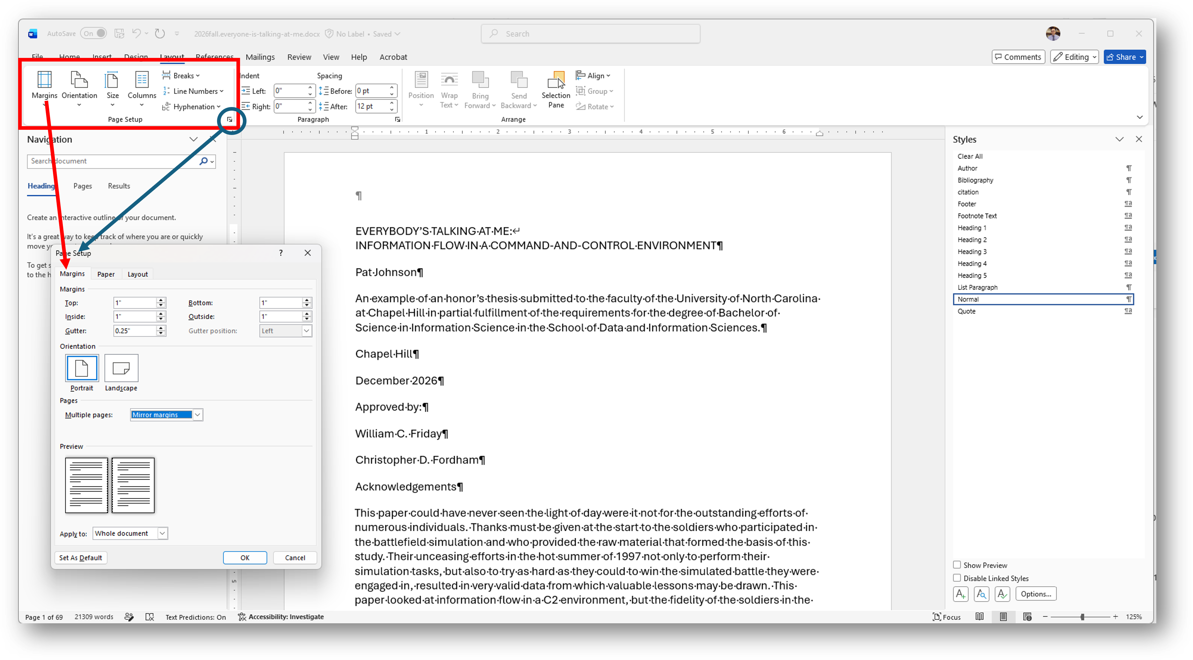Click the Top margin input field
Image resolution: width=1193 pixels, height=660 pixels.
point(135,303)
